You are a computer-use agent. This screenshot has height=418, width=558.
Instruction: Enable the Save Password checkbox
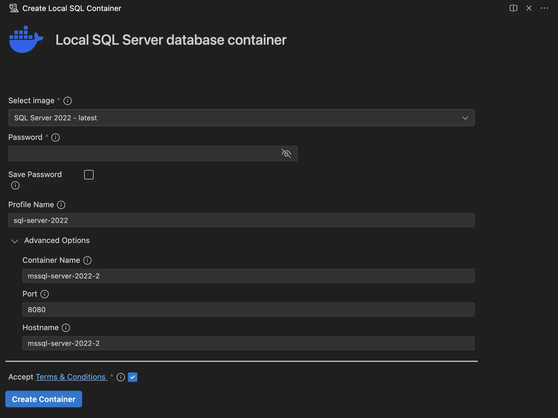[89, 175]
